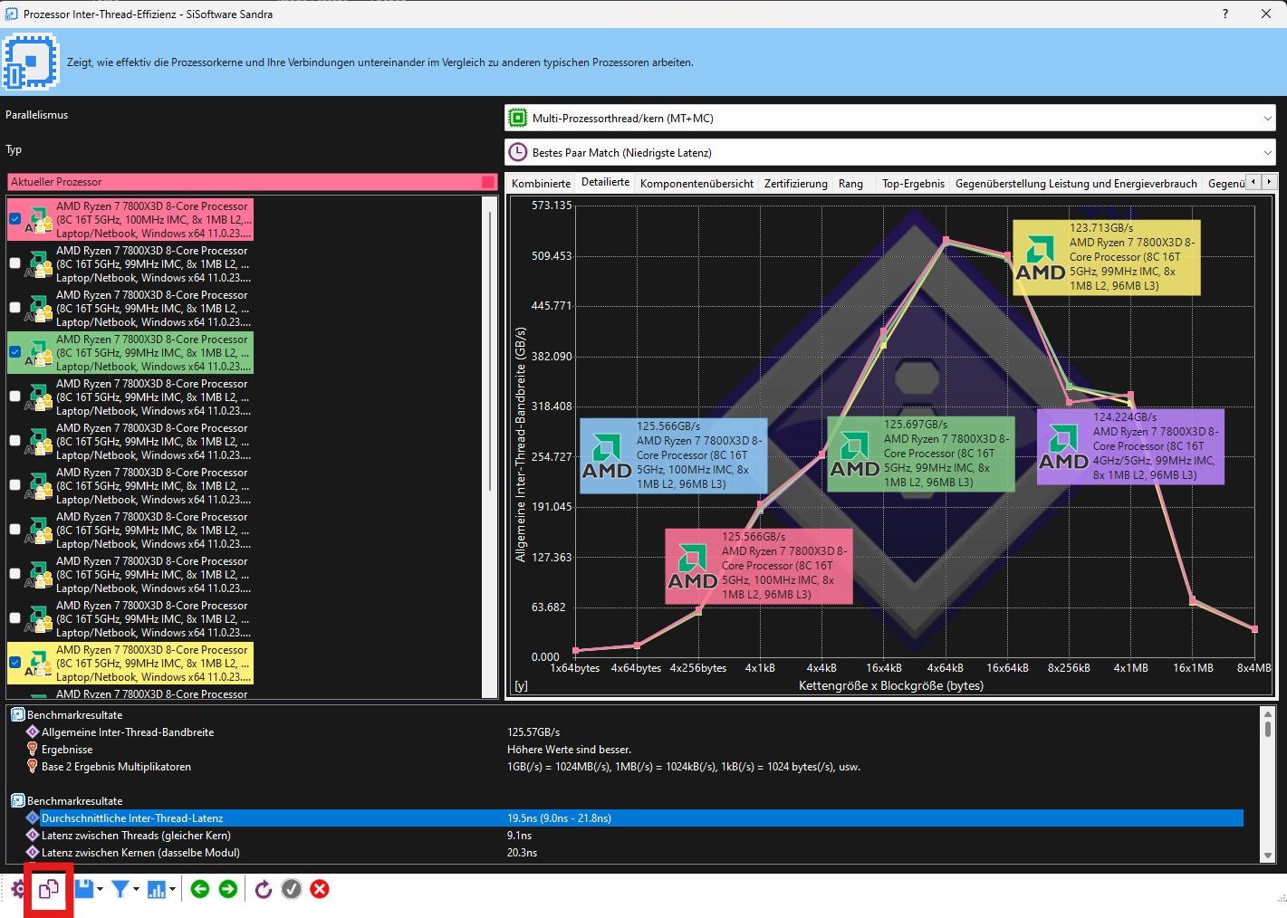Click the blue bar chart icon
Viewport: 1287px width, 918px height.
tap(157, 889)
